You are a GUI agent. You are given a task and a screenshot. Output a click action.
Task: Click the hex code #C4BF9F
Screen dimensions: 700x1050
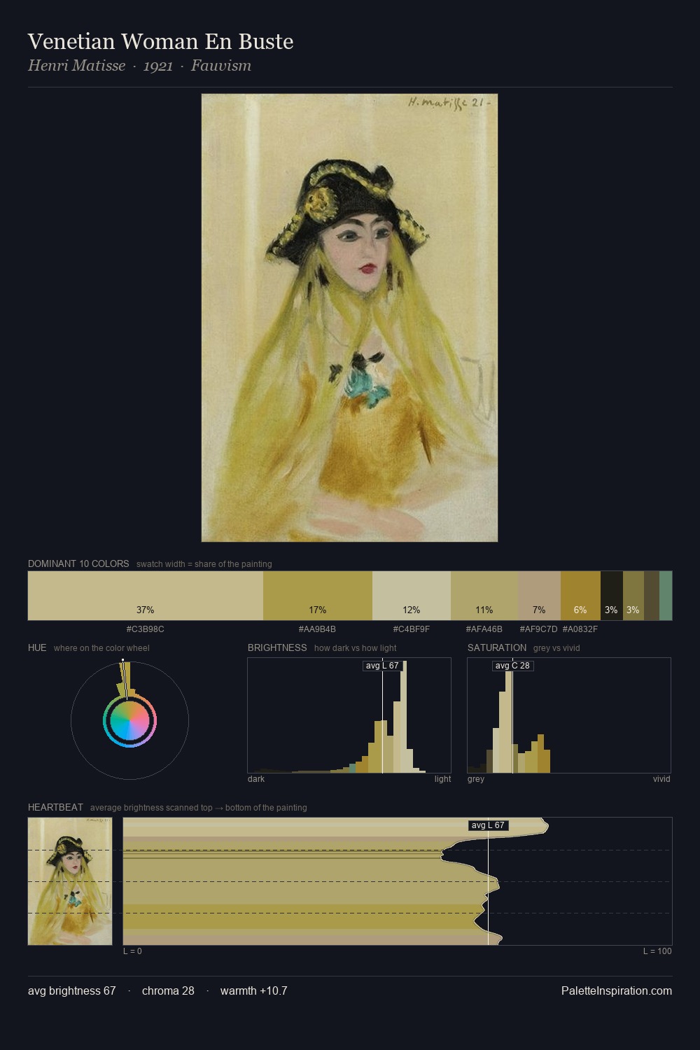(x=412, y=629)
